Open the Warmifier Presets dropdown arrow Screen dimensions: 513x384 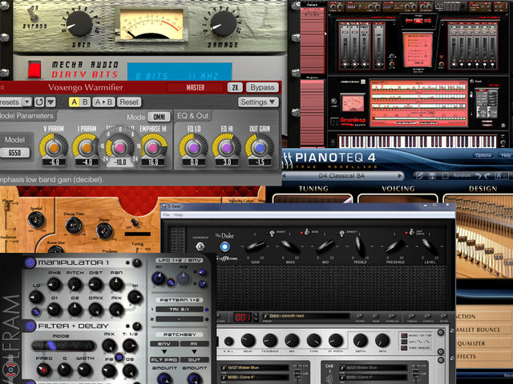click(x=27, y=102)
